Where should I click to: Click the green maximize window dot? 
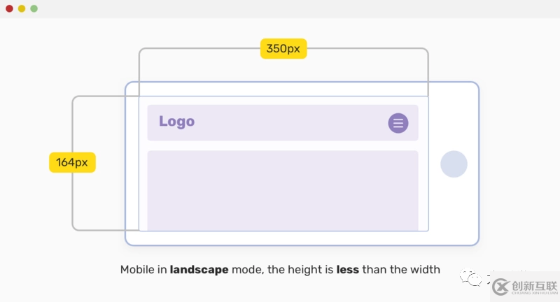[34, 8]
